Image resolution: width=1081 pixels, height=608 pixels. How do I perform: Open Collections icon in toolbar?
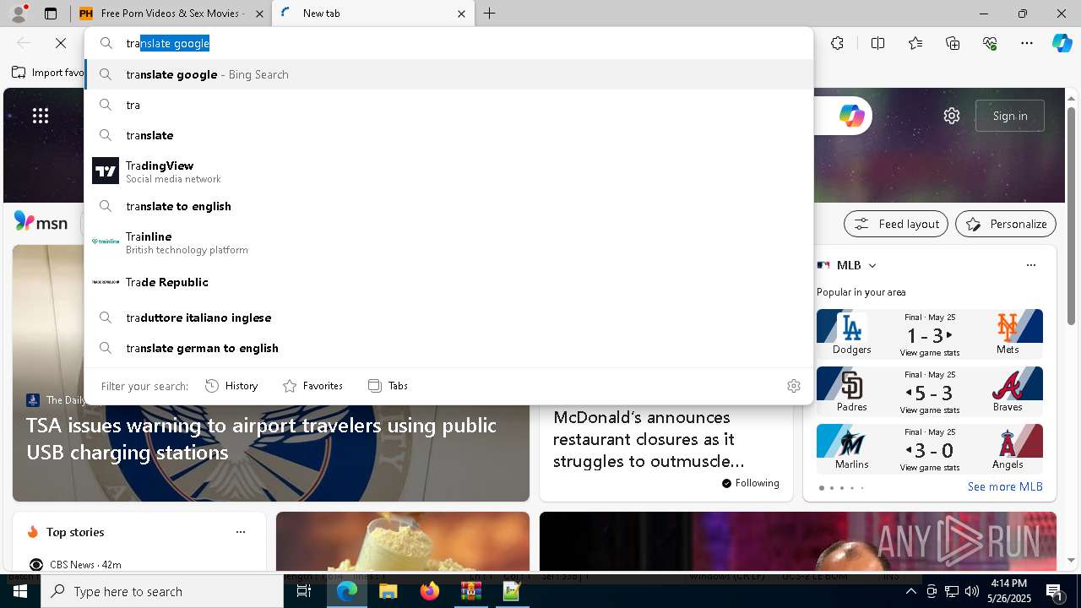pos(953,43)
